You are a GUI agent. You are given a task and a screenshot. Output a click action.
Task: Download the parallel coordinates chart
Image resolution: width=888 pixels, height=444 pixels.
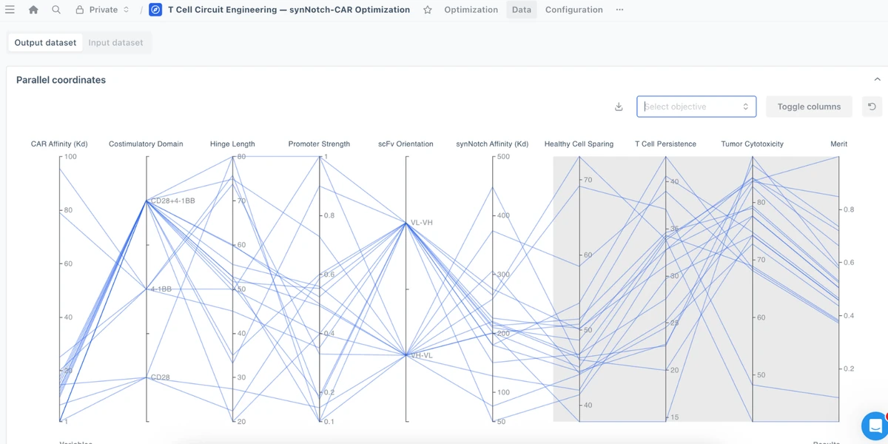(619, 107)
